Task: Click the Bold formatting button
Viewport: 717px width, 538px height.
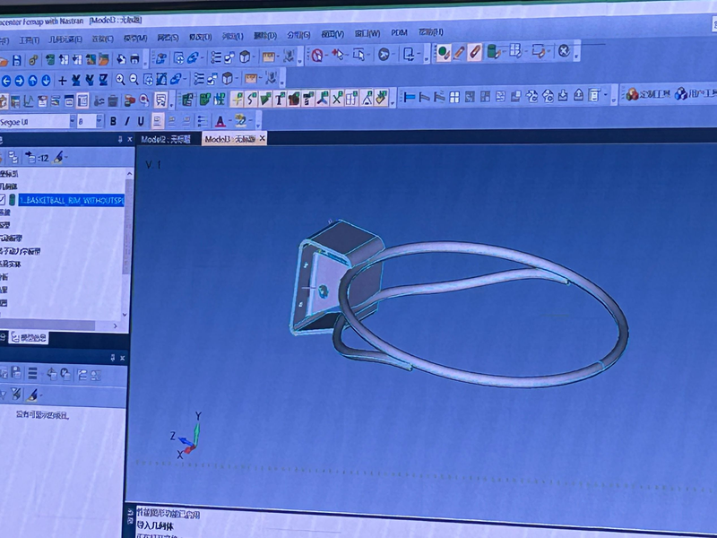Action: click(x=113, y=121)
